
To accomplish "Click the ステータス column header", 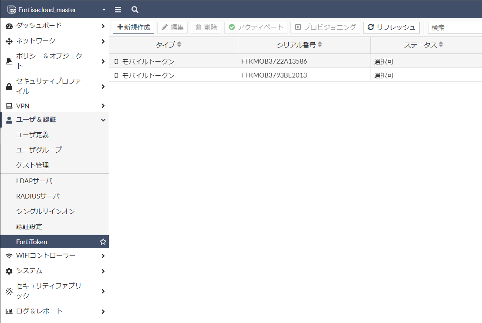I will (x=426, y=45).
